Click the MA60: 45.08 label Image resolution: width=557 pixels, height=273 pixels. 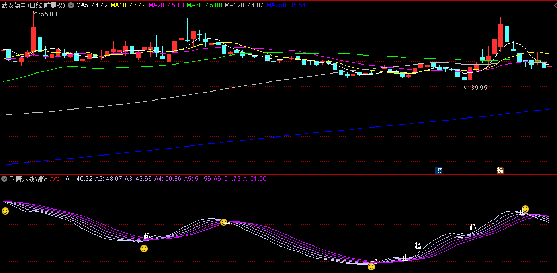point(204,5)
